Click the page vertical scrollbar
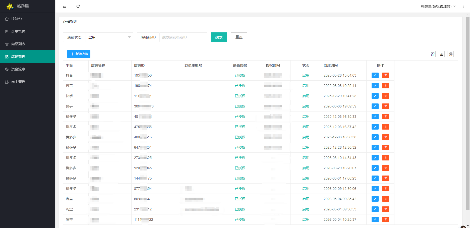 [x=468, y=113]
